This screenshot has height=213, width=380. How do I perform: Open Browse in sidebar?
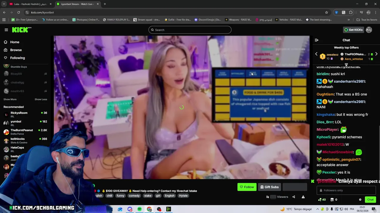(16, 50)
